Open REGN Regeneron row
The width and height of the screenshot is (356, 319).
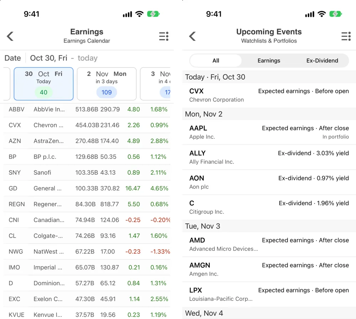click(x=87, y=204)
